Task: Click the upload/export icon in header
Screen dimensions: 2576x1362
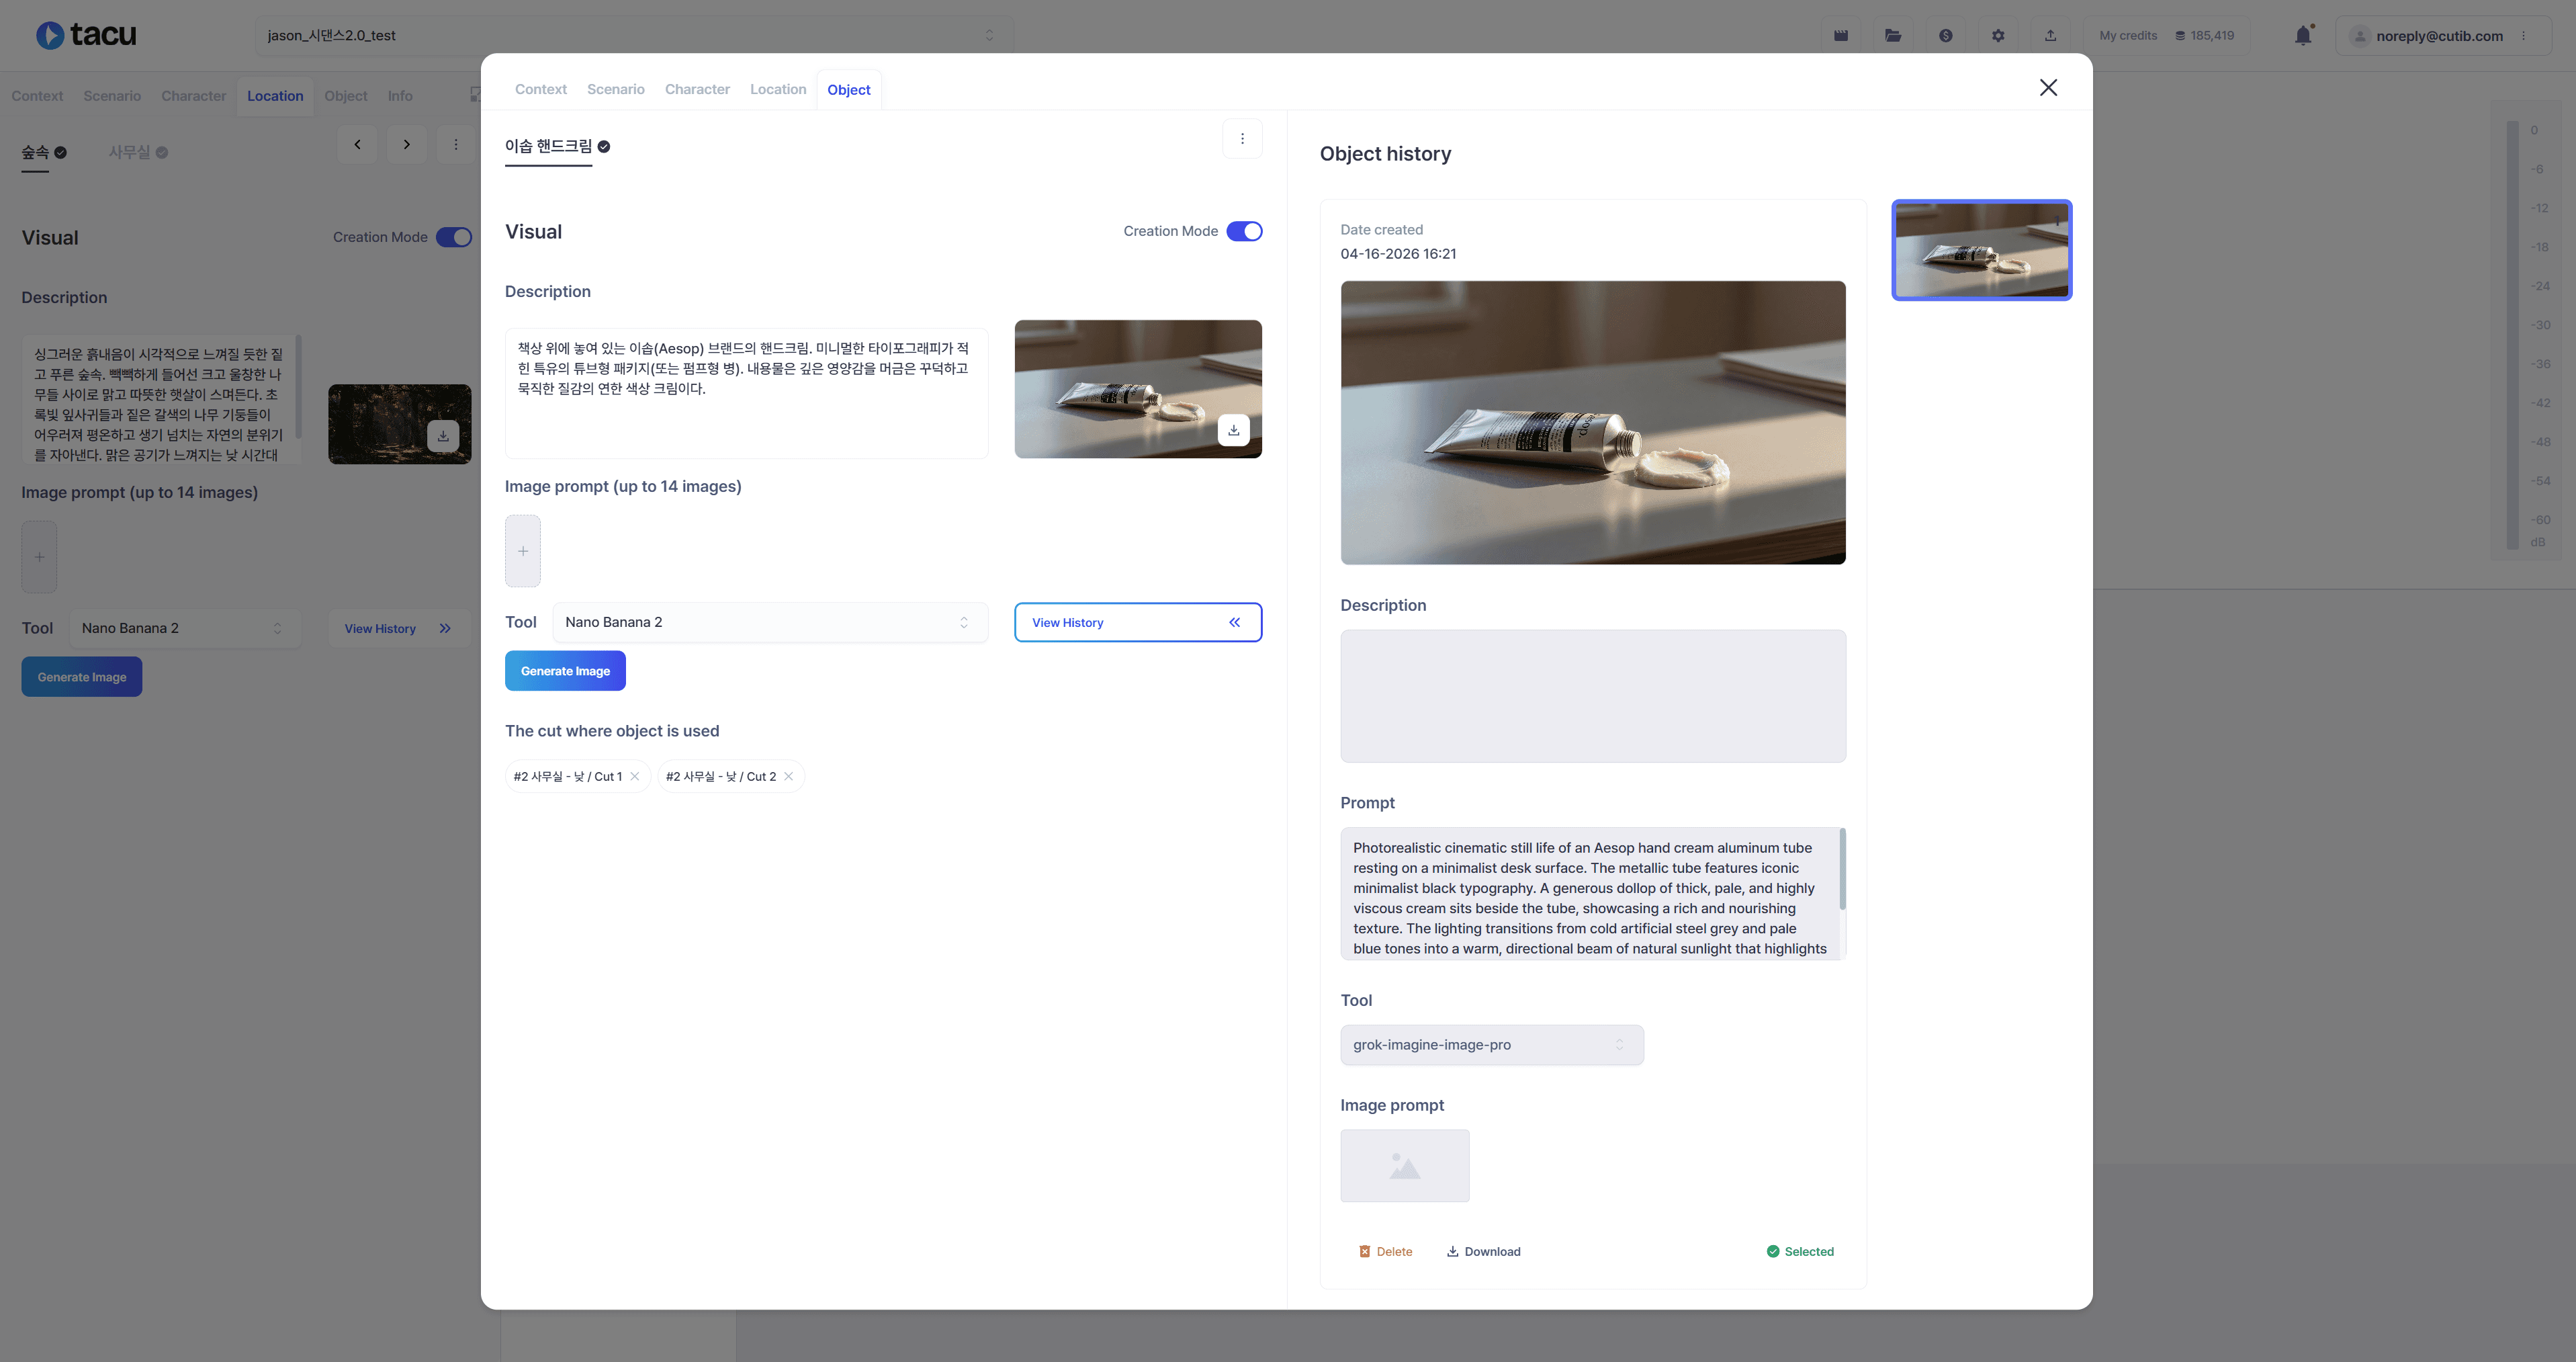Action: pyautogui.click(x=2050, y=36)
